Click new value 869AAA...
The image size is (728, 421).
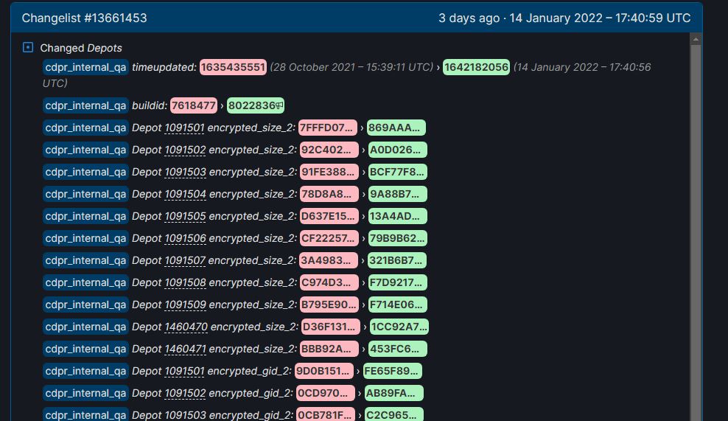point(396,128)
